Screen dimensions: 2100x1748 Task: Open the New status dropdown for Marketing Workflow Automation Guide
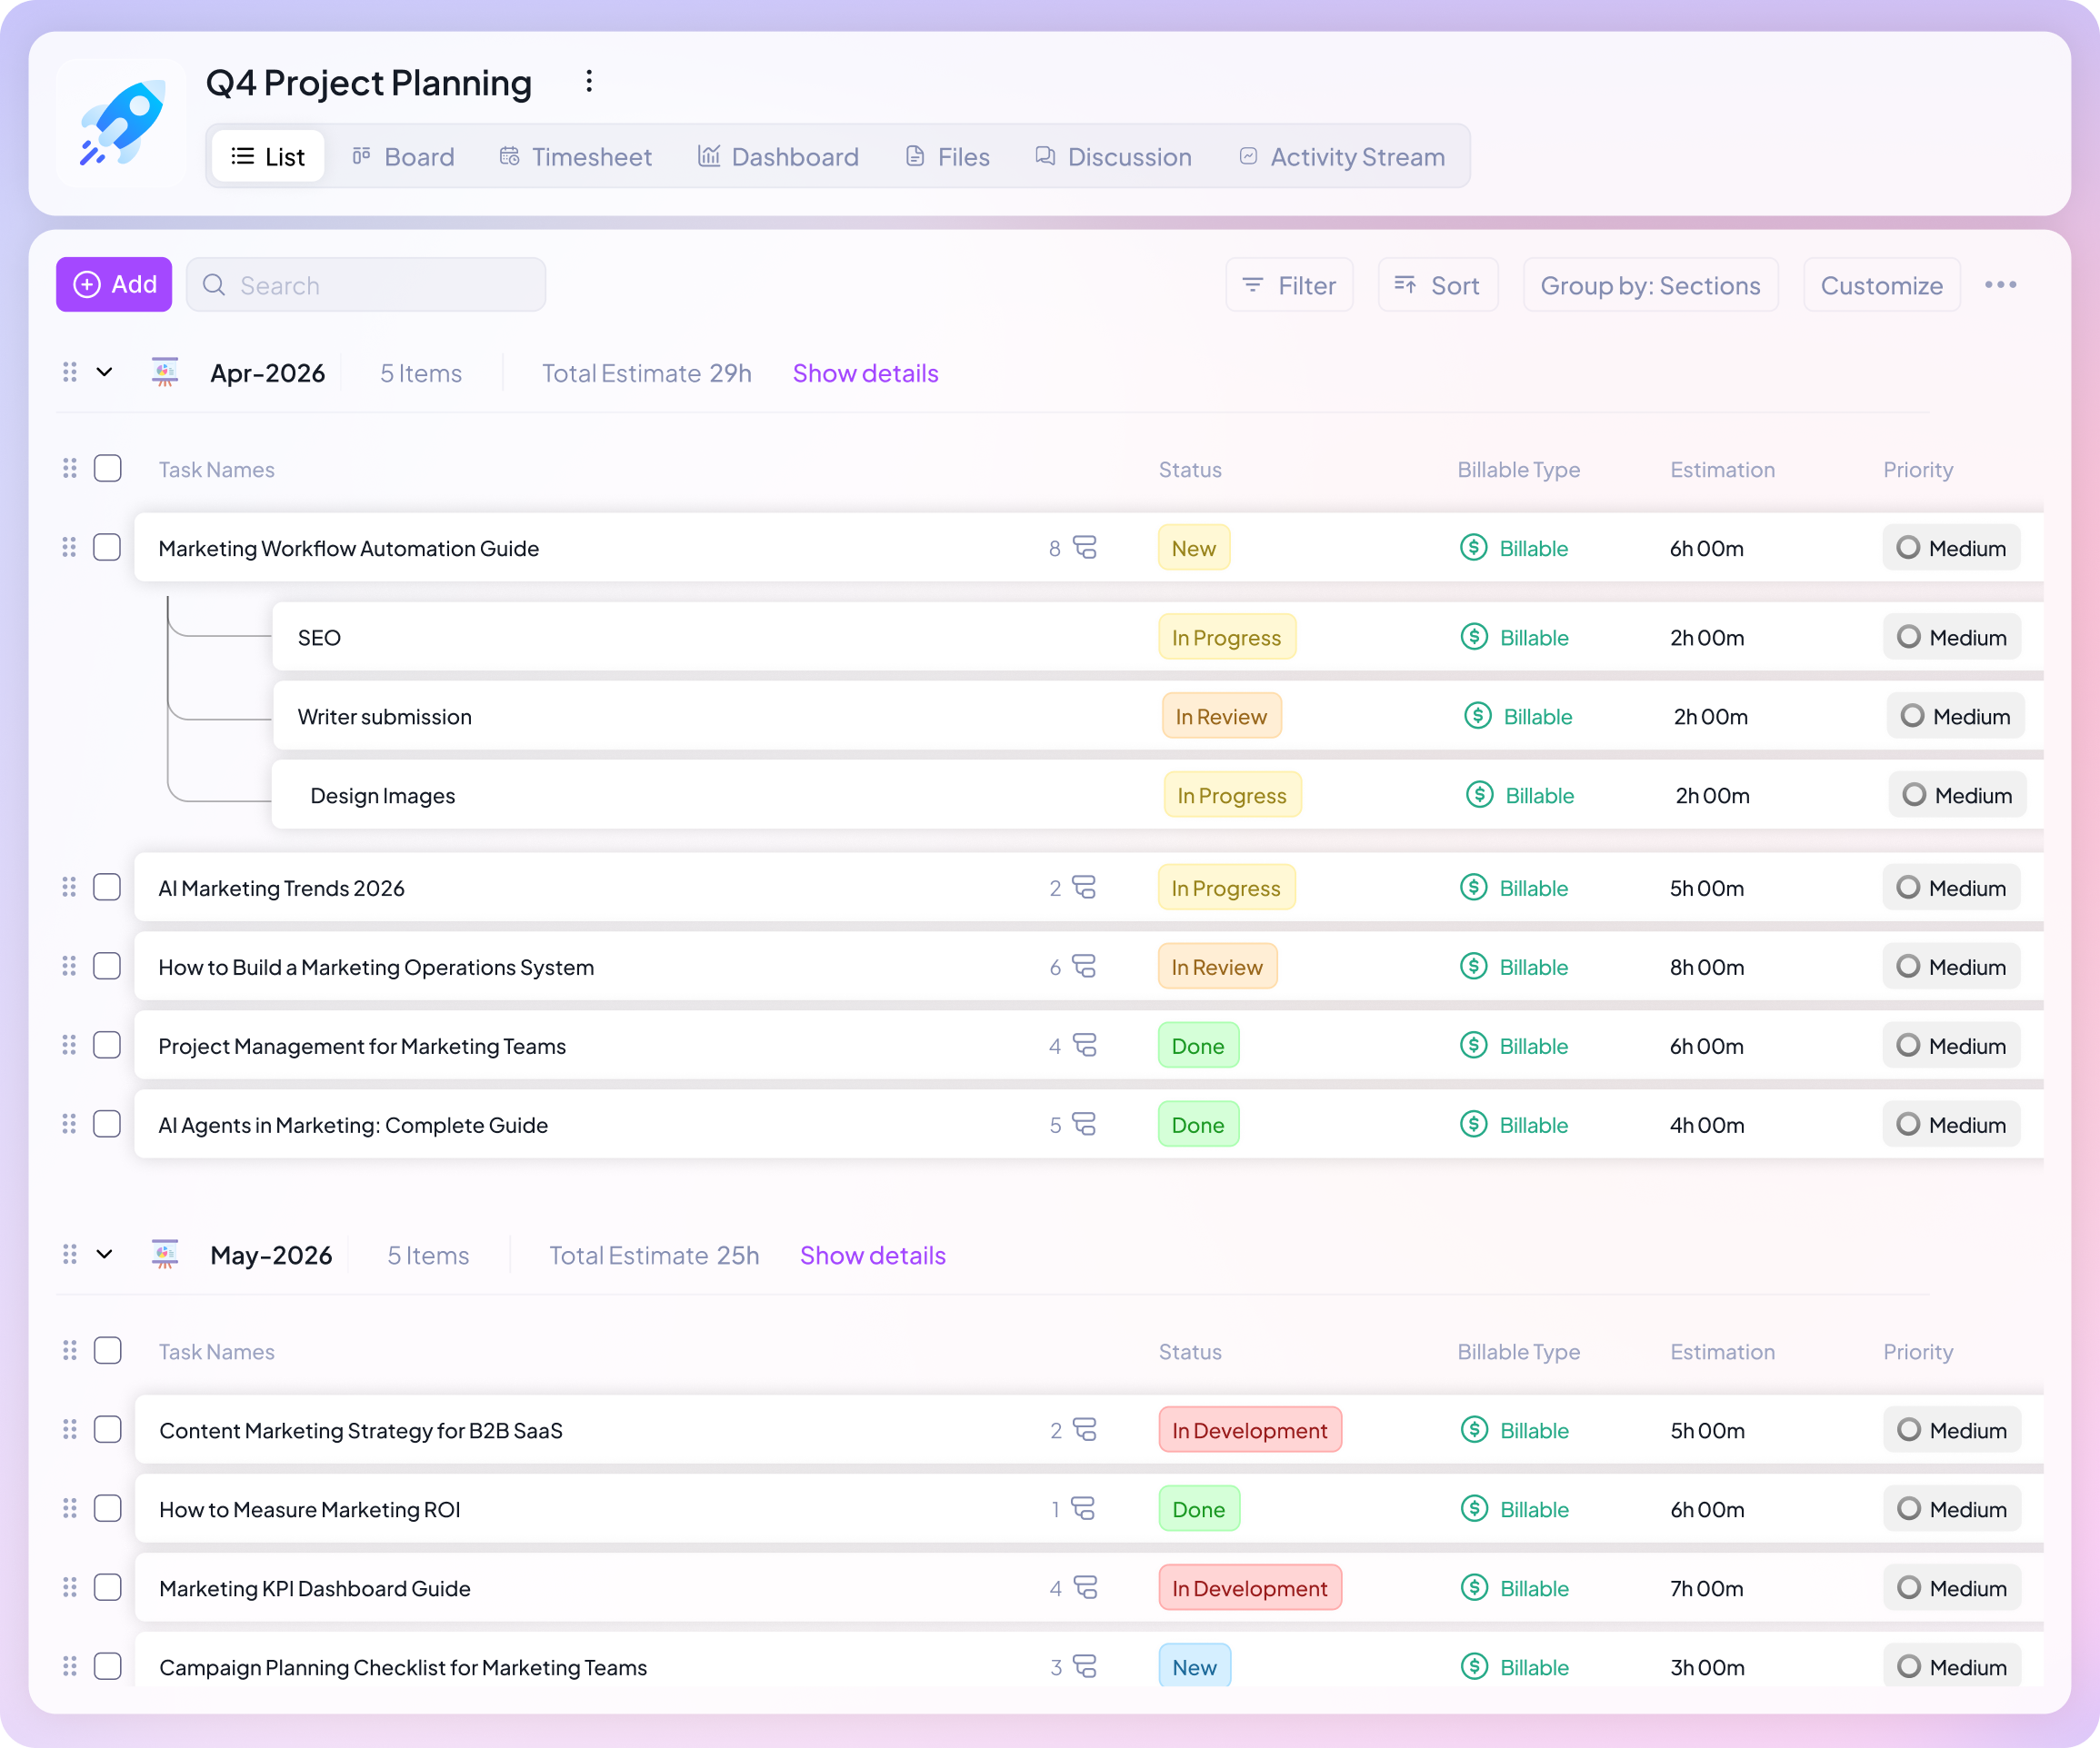(1194, 548)
